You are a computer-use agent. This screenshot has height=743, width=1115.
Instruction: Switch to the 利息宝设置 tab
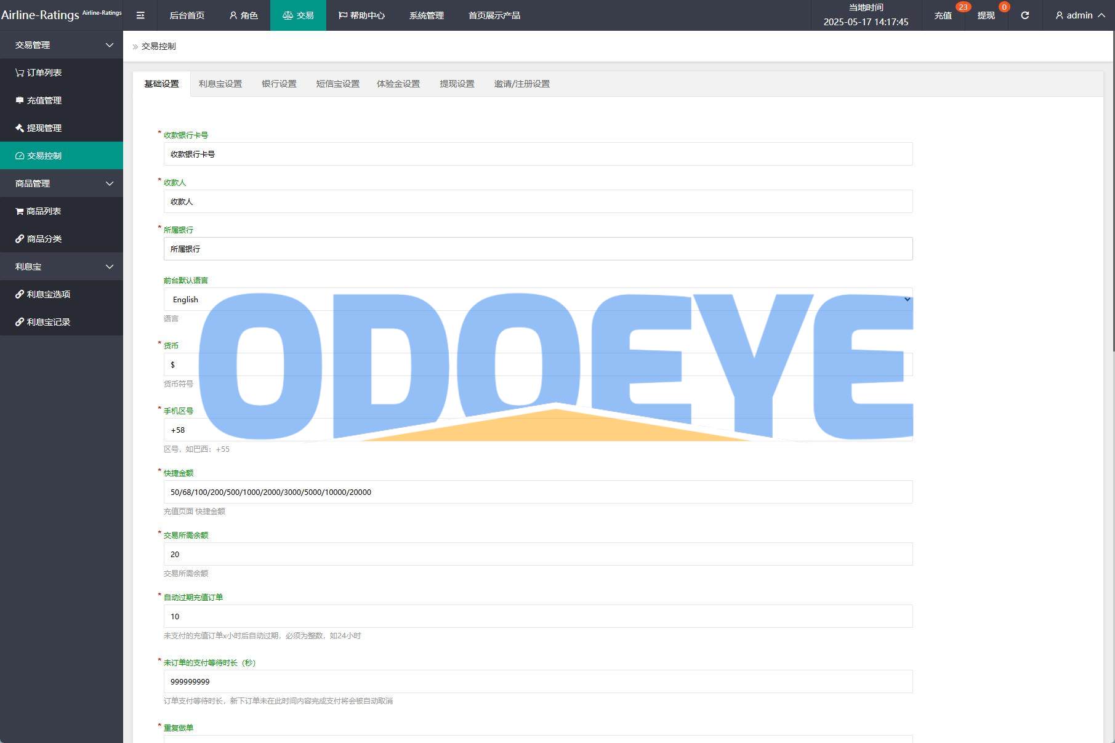point(220,84)
